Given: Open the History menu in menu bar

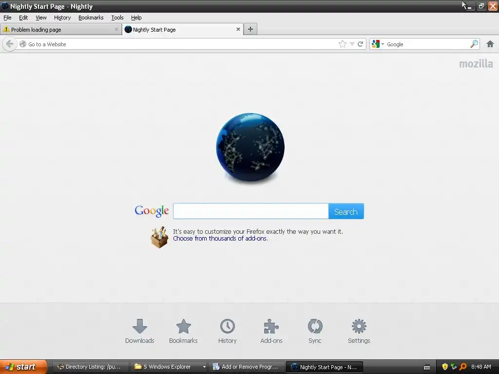Looking at the screenshot, I should pos(62,18).
